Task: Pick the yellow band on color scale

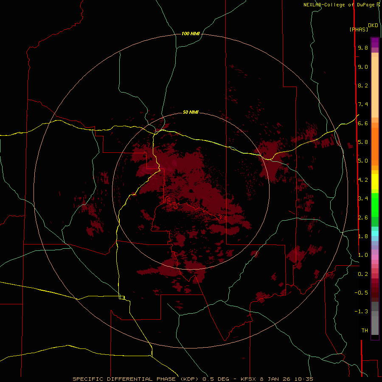Action: [x=375, y=182]
